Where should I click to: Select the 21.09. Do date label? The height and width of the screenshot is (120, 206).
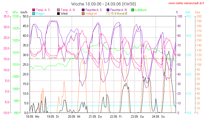pos(97,116)
